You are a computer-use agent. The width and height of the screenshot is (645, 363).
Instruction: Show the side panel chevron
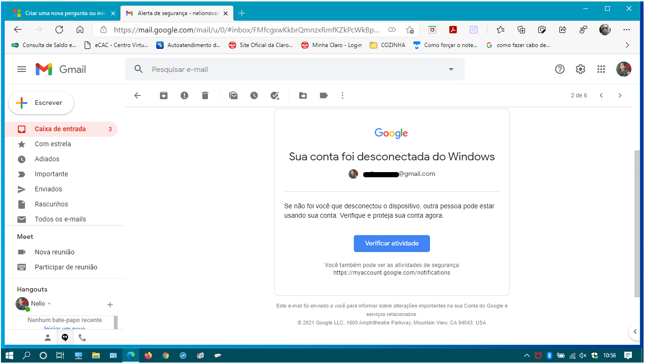point(634,331)
